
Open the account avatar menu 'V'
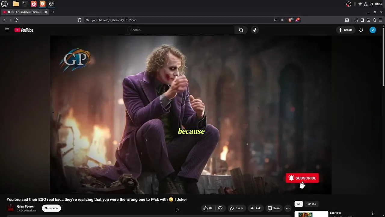point(373,30)
